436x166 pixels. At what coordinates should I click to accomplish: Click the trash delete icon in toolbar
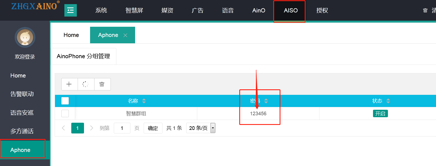pyautogui.click(x=102, y=84)
